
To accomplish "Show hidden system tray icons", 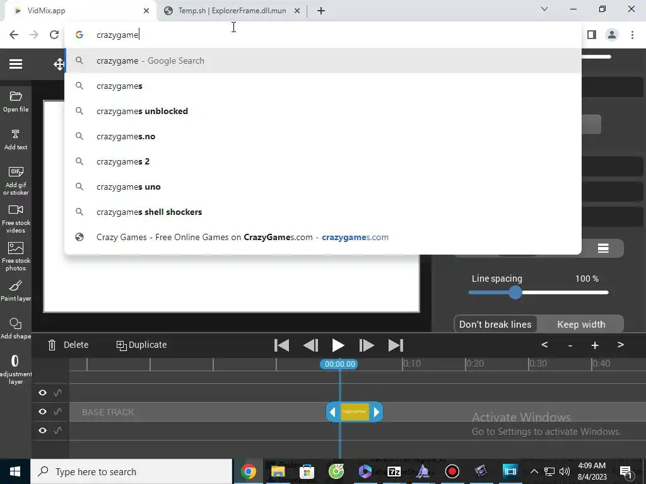I will tap(534, 471).
